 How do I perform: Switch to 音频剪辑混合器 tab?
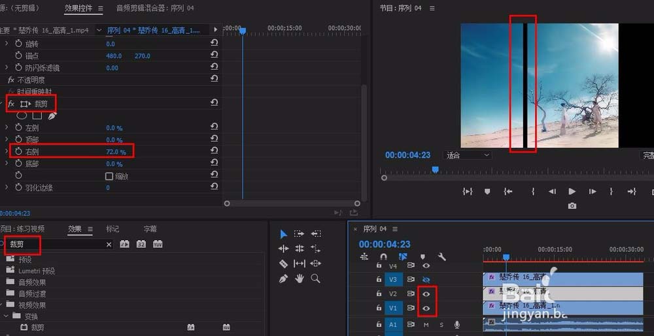click(154, 8)
